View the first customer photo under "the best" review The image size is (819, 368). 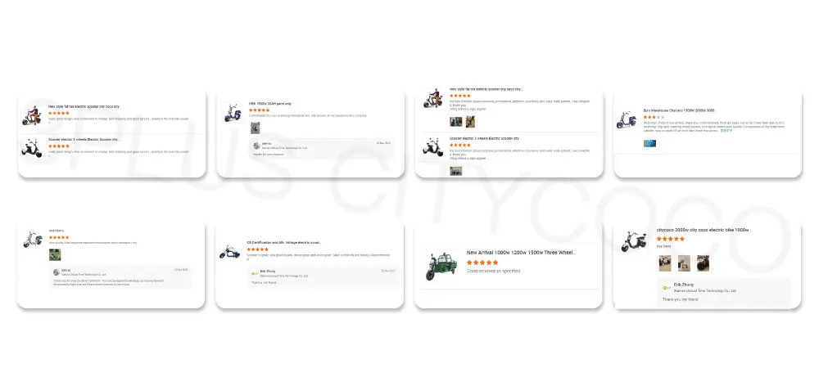point(664,263)
